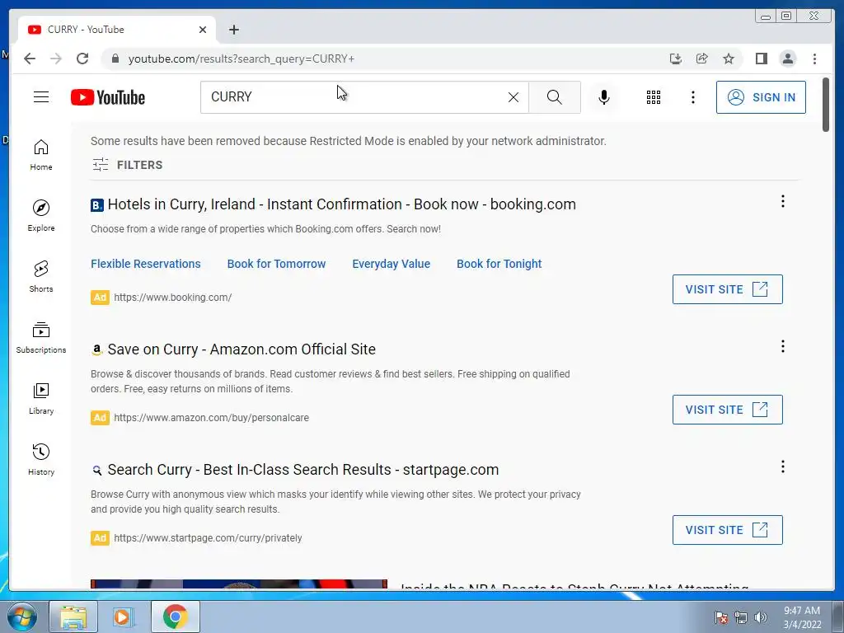Open Shorts in sidebar

tap(41, 277)
